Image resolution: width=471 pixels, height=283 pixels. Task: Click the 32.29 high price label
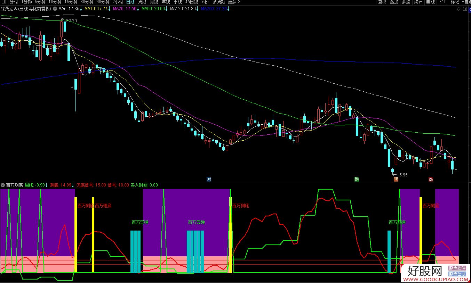(x=71, y=21)
